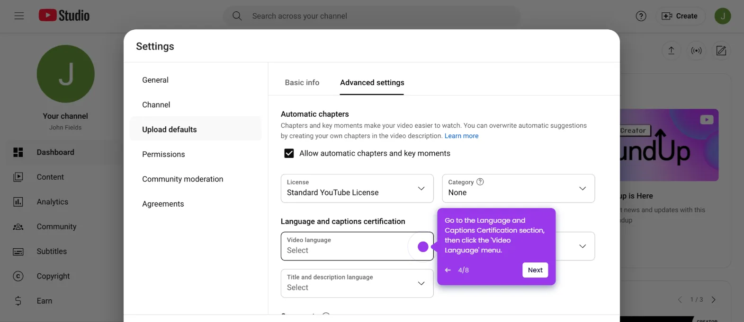This screenshot has height=322, width=744.
Task: Open the License dropdown
Action: point(357,188)
